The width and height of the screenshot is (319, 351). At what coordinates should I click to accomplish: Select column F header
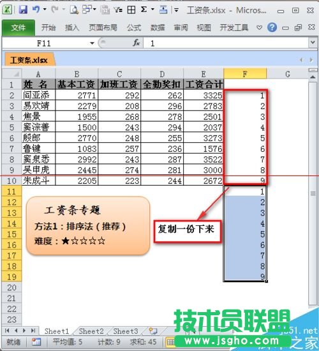click(245, 74)
